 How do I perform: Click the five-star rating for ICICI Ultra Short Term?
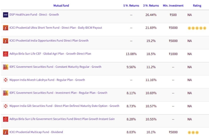(x=197, y=28)
